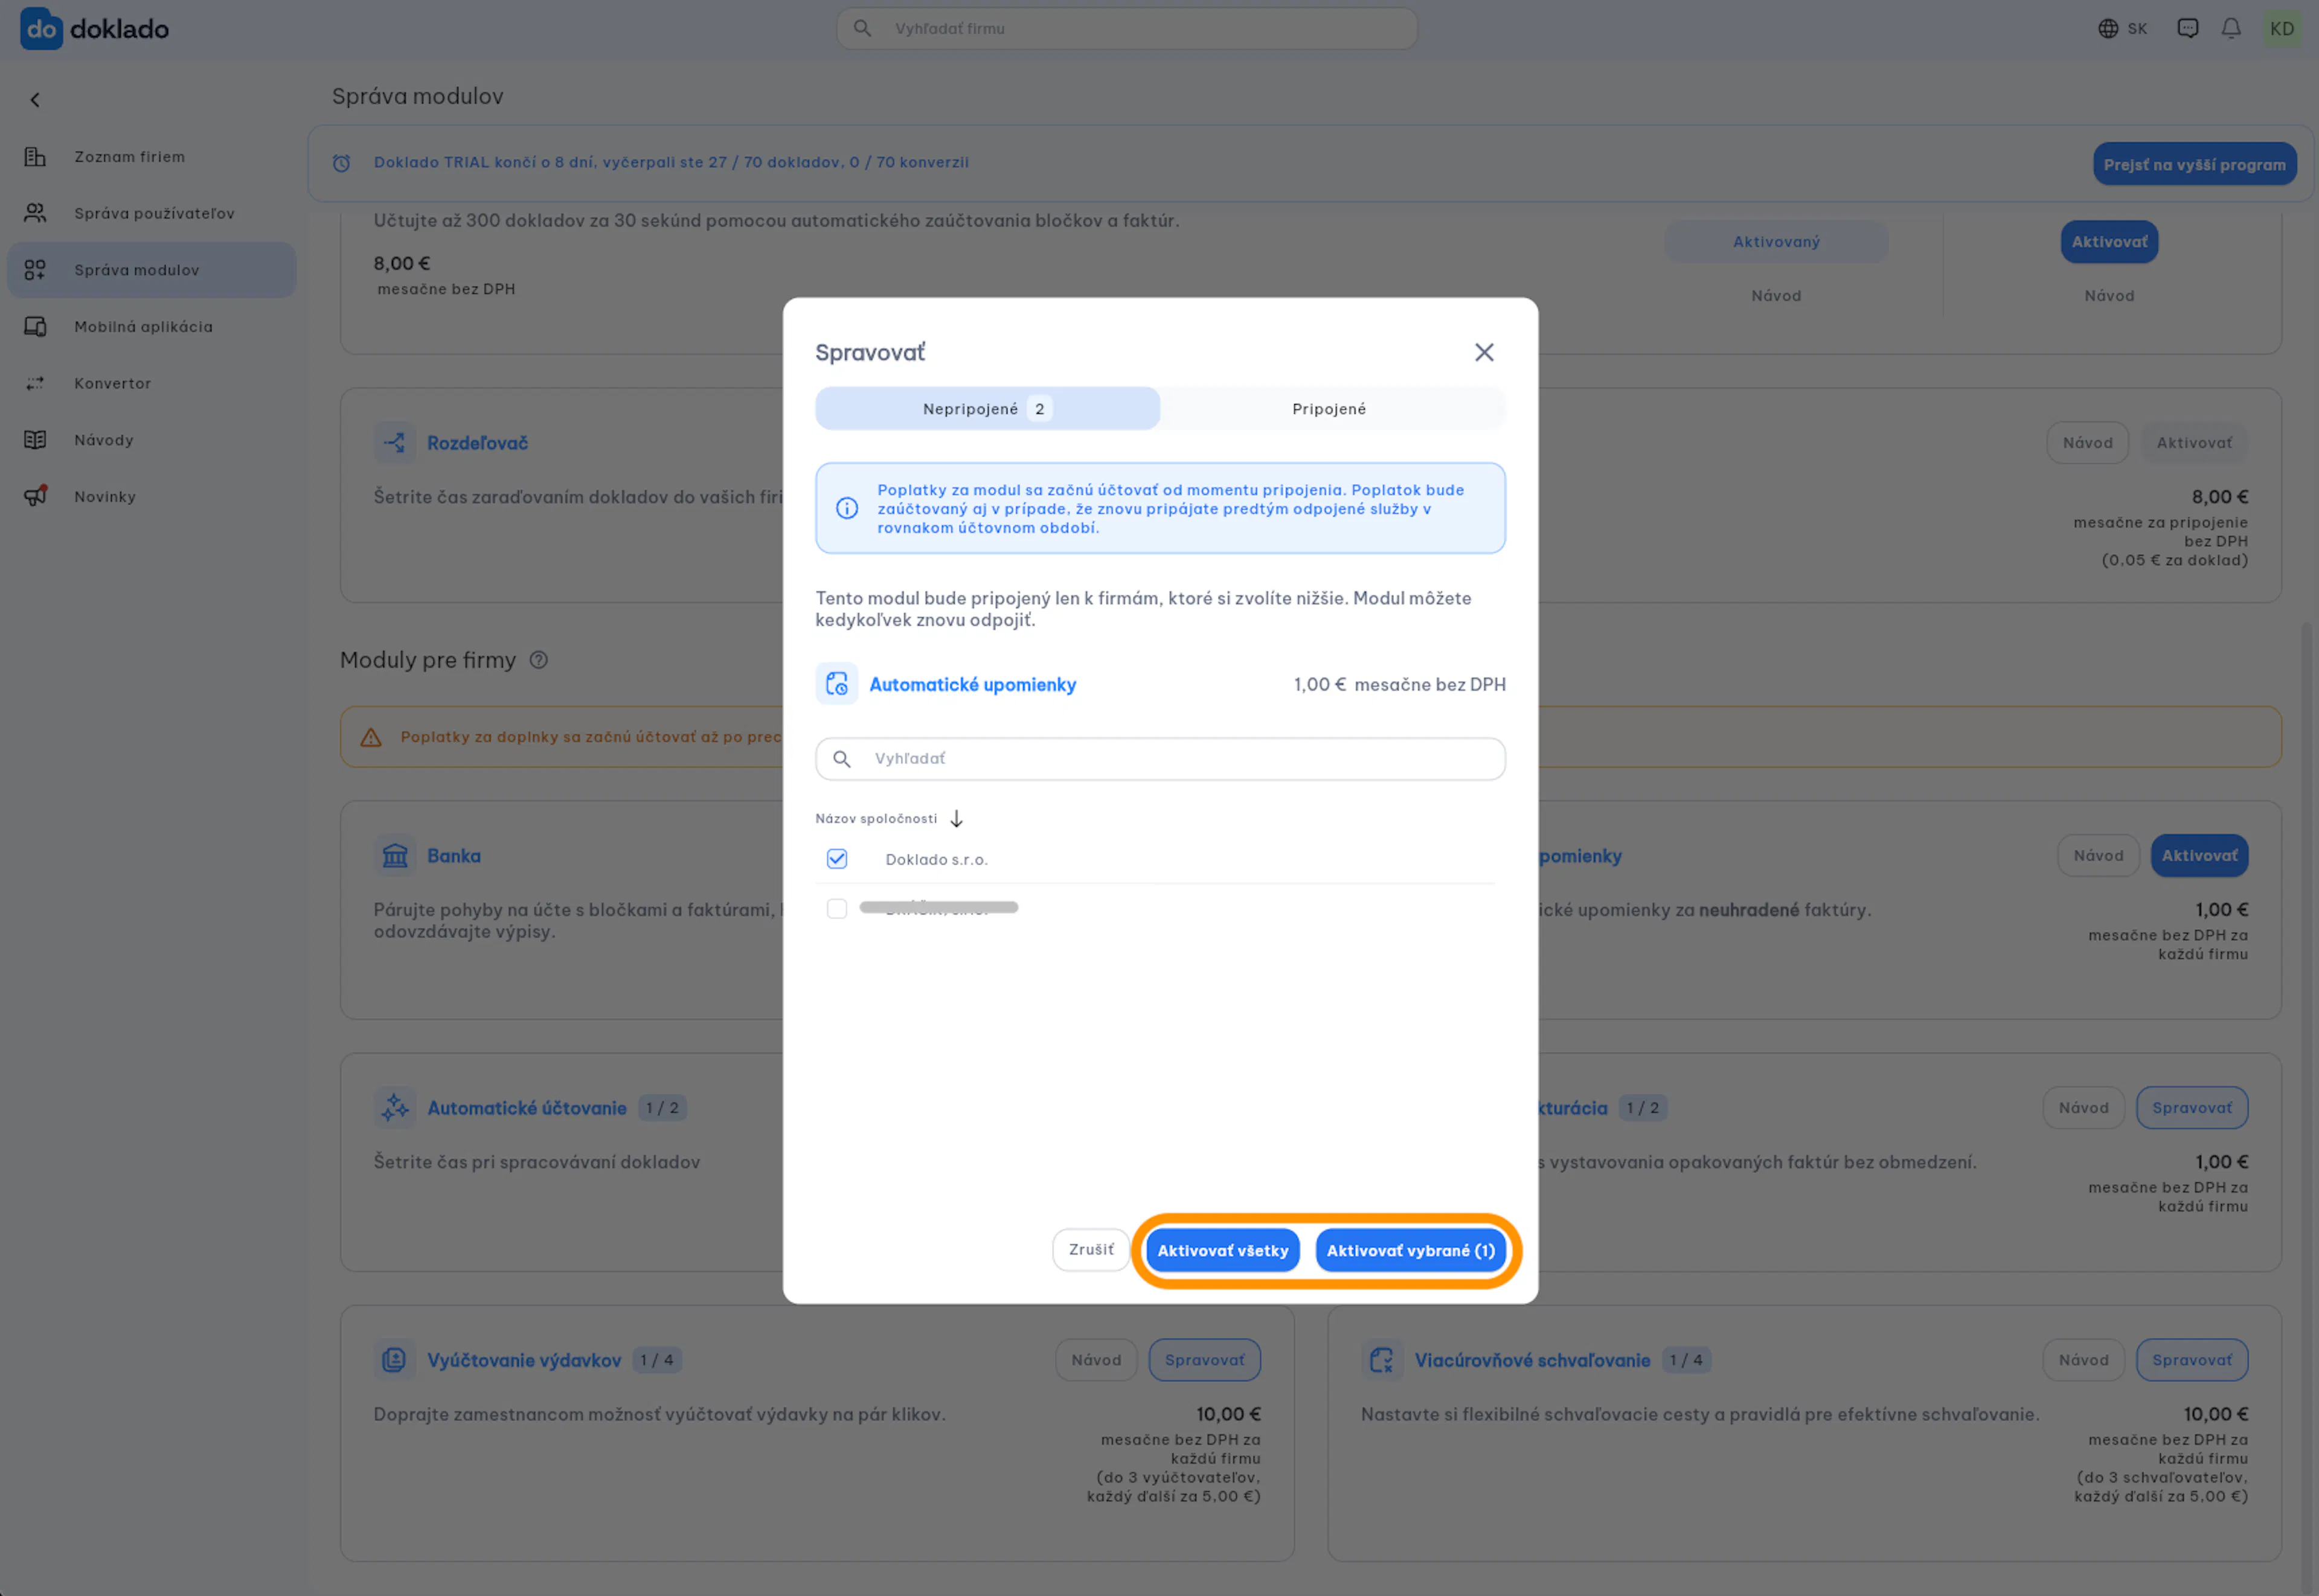Click Návod on Viacúrovňové schvaľovanie card
Screen dimensions: 2319x1596
click(x=2083, y=1360)
